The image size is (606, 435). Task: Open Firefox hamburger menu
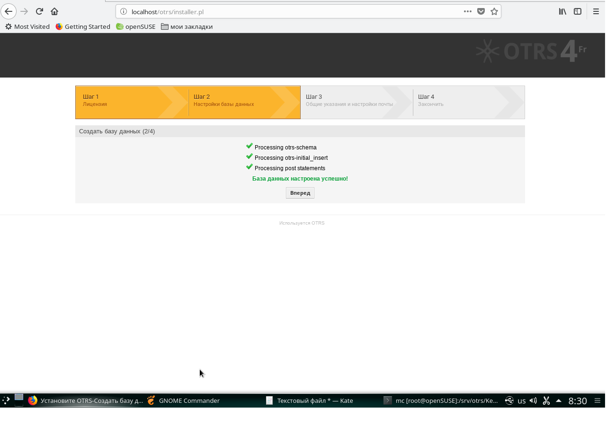click(x=596, y=11)
